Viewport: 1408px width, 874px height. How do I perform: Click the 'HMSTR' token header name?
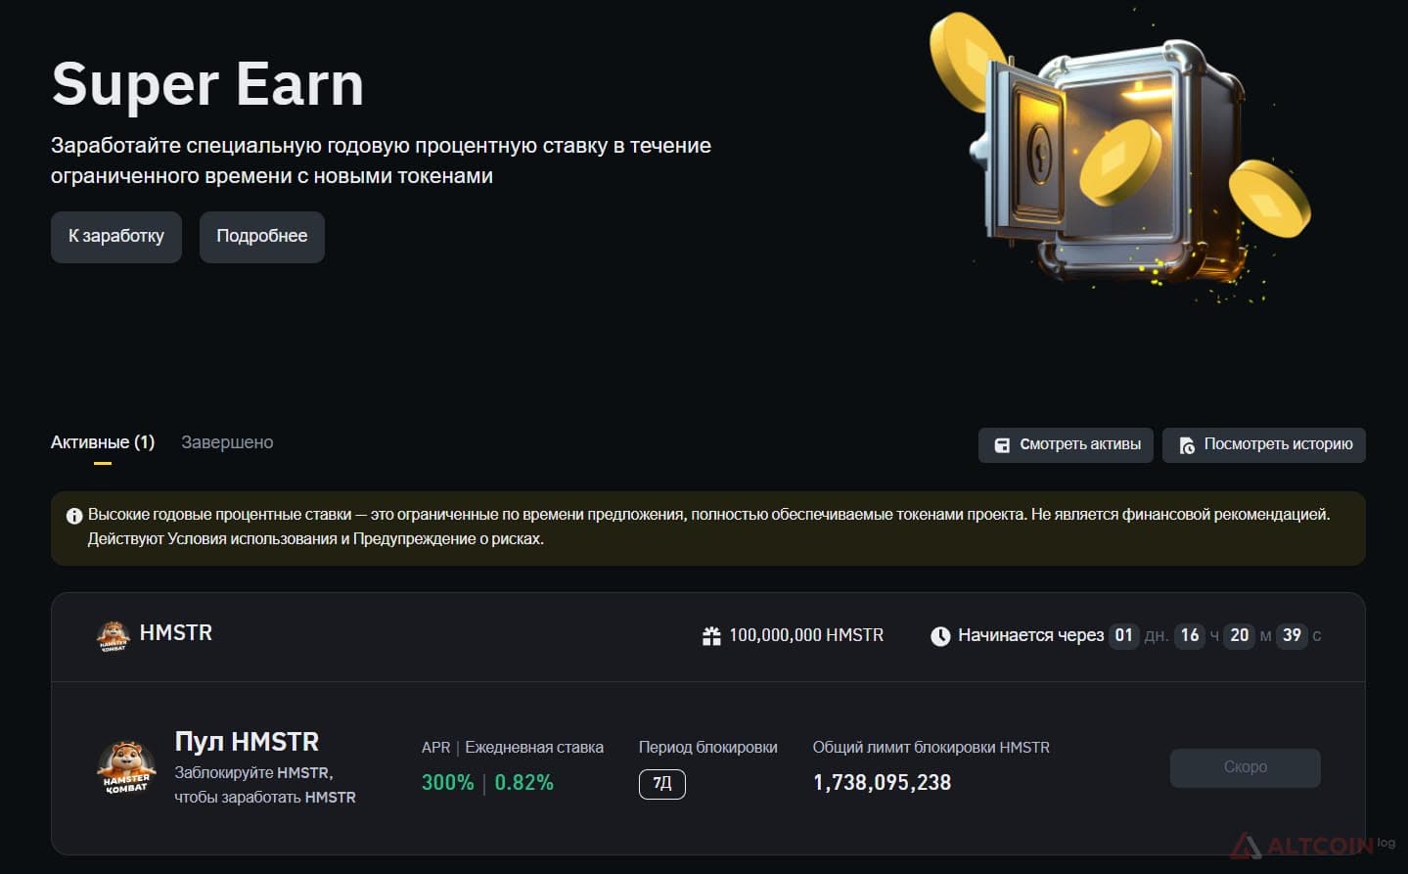coord(176,633)
